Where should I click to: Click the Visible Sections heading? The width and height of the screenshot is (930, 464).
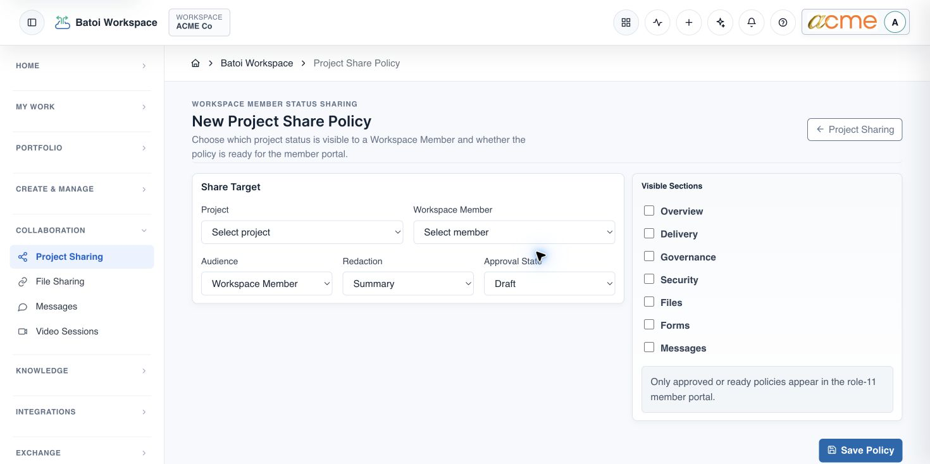pyautogui.click(x=672, y=186)
